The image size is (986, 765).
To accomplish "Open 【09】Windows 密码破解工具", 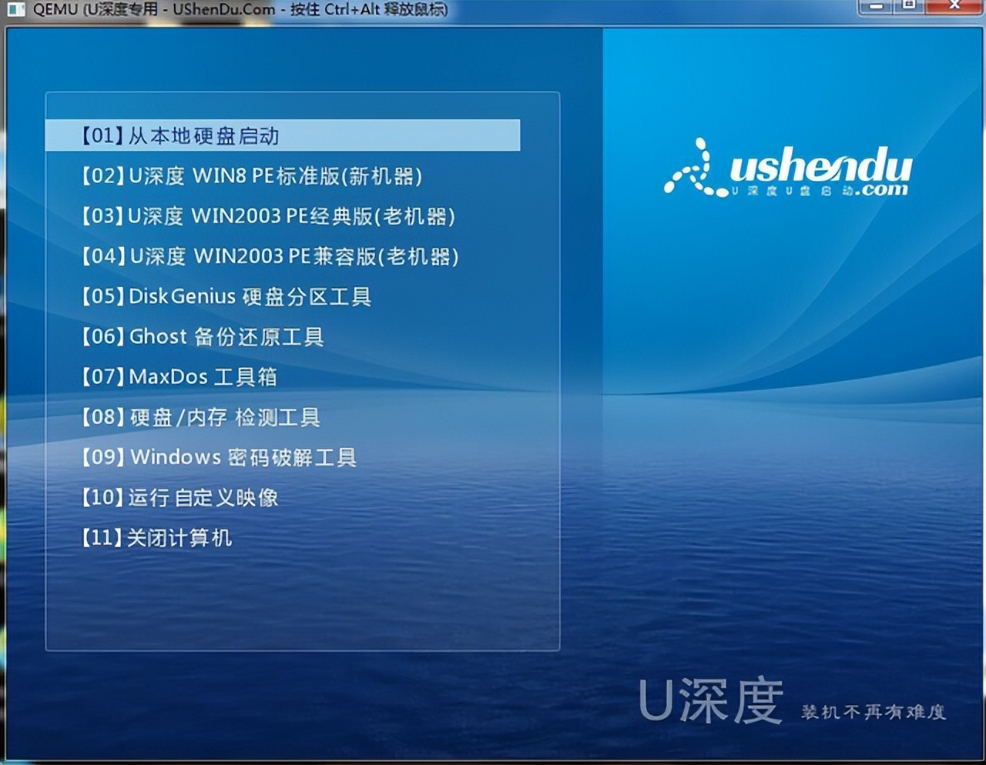I will 221,456.
